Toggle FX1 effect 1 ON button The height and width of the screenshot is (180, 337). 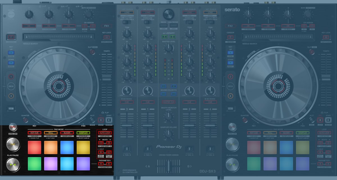tap(29, 26)
